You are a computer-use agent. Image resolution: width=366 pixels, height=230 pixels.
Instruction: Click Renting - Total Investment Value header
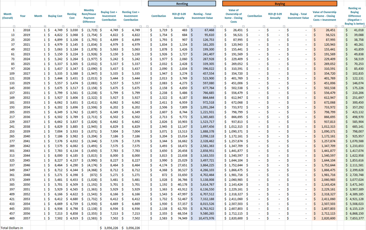click(x=202, y=16)
